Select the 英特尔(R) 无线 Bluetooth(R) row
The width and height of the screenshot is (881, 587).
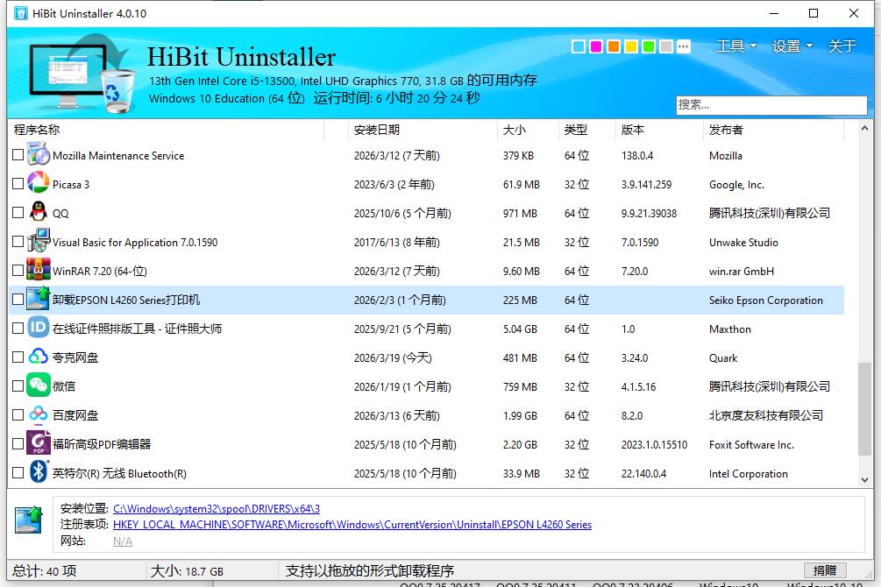click(426, 473)
